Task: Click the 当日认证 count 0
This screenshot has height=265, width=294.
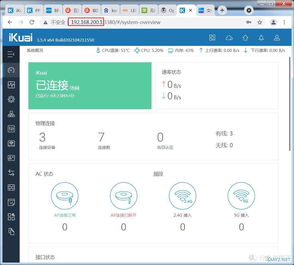Action: pos(160,137)
